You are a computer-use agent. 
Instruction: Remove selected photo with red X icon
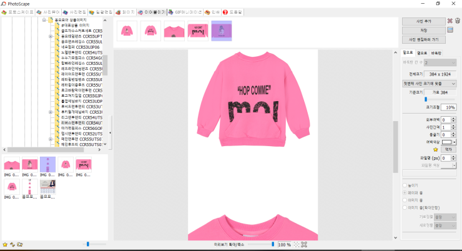pyautogui.click(x=450, y=21)
